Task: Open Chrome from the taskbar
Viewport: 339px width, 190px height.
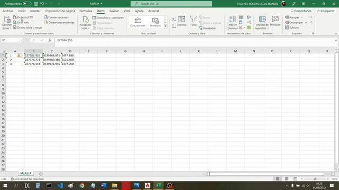Action: tap(82, 185)
